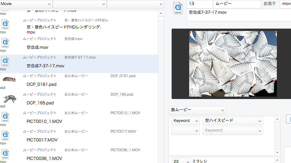Click the mov extension field
This screenshot has width=291, height=163.
click(x=285, y=4)
